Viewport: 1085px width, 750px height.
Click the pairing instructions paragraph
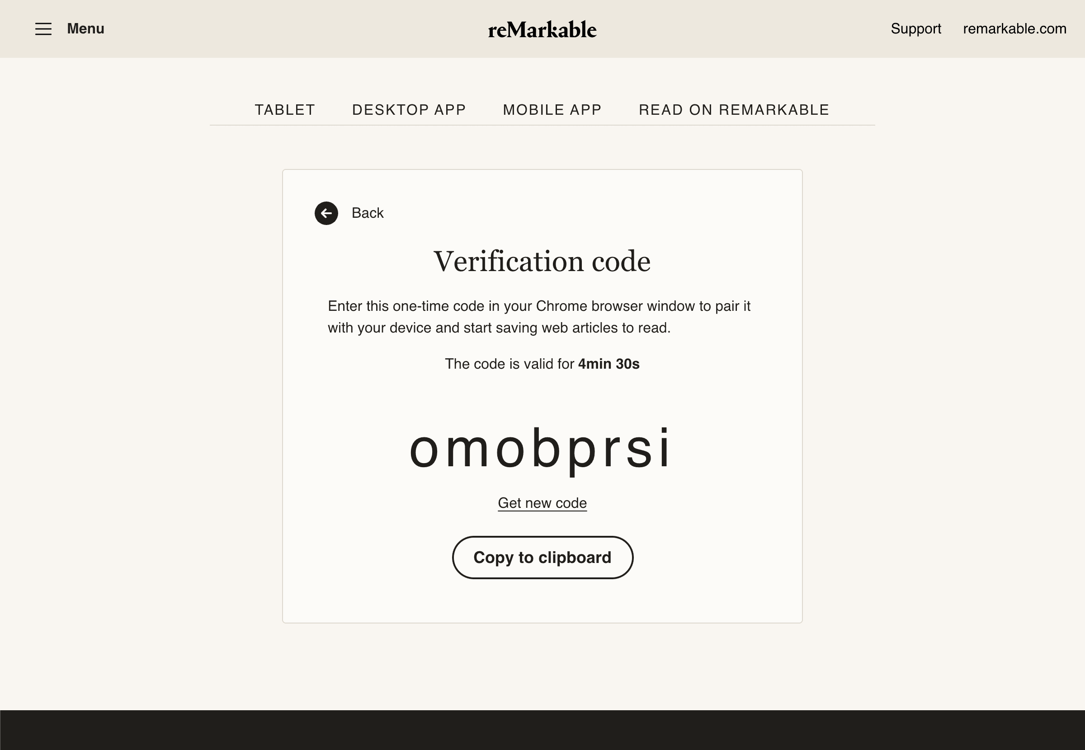(539, 317)
